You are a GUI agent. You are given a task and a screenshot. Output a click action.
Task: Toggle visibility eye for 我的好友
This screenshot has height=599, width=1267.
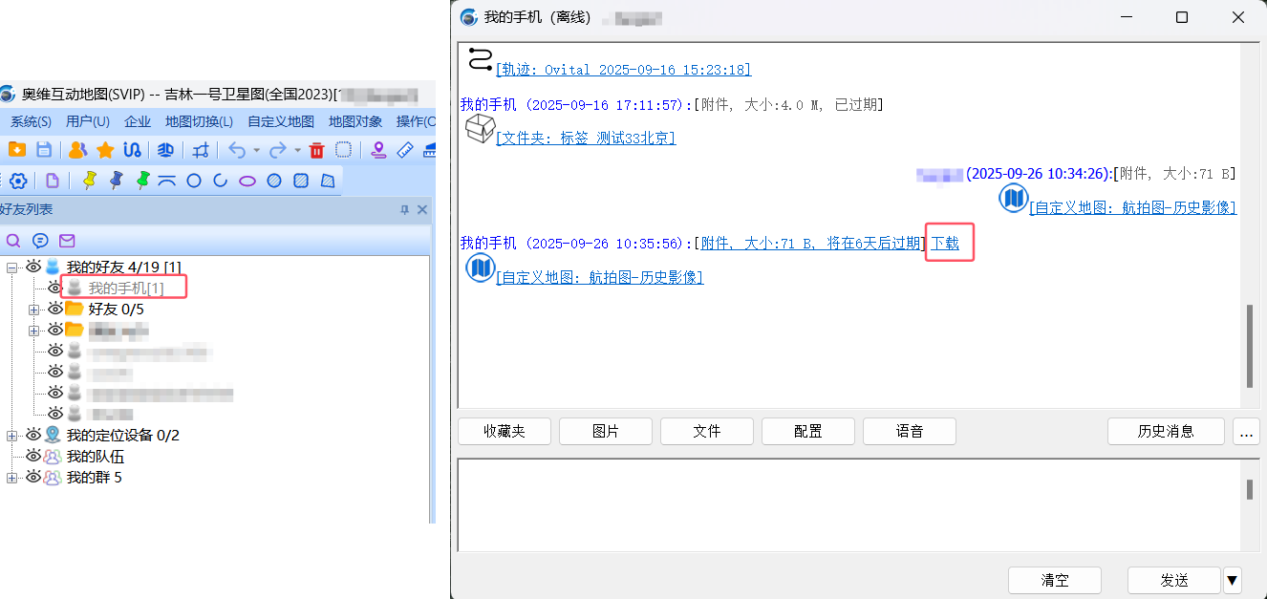pyautogui.click(x=33, y=266)
